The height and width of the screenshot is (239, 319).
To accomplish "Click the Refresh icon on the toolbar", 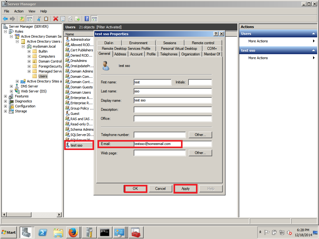I will [x=70, y=19].
